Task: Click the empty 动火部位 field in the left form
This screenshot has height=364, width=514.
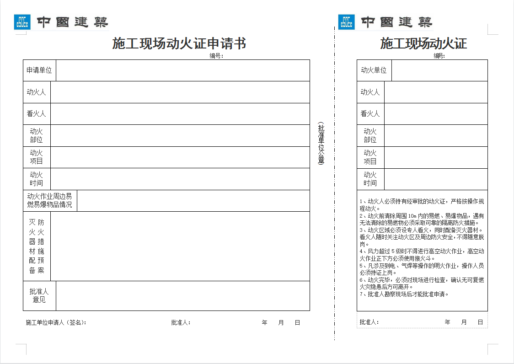Action: [180, 135]
